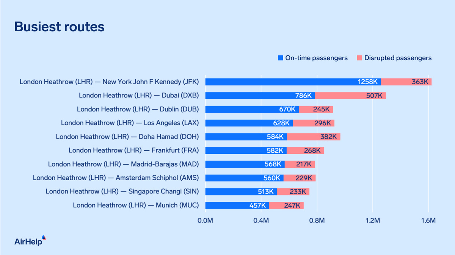Select the 1258K on-time bar for JFK
This screenshot has width=455, height=255.
pos(293,82)
